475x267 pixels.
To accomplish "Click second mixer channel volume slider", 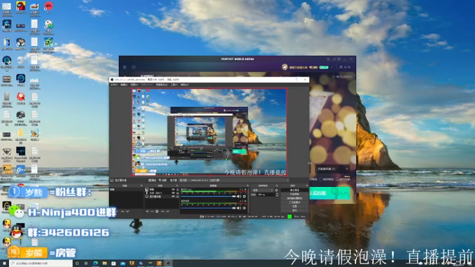I will (x=208, y=208).
